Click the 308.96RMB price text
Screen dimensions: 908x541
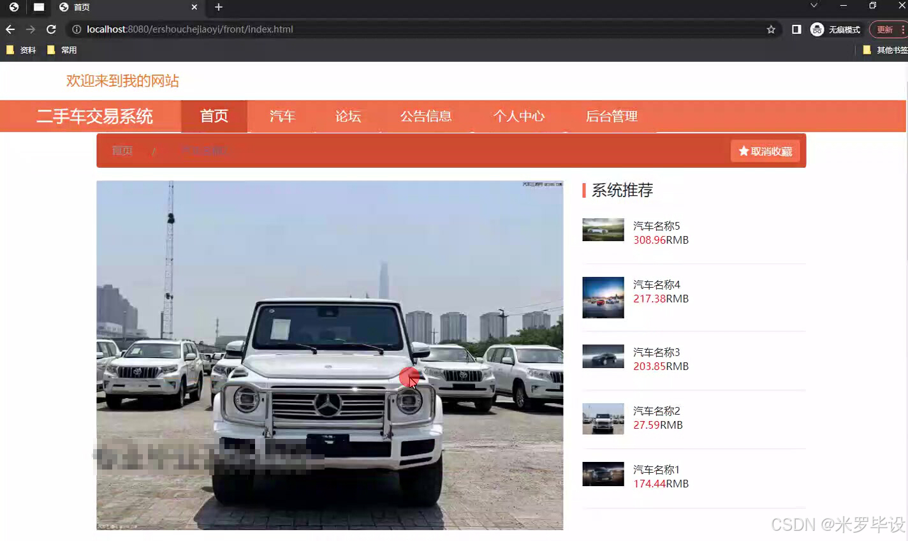click(x=661, y=240)
